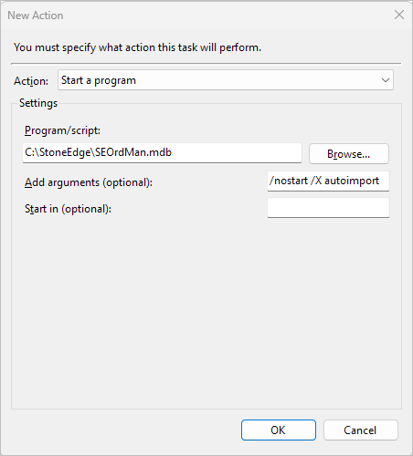Click the 'Action:' label text
Screen dimensions: 413x456
tap(31, 81)
